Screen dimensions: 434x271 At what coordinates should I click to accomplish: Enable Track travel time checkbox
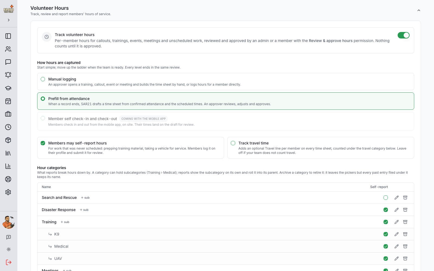pyautogui.click(x=233, y=143)
